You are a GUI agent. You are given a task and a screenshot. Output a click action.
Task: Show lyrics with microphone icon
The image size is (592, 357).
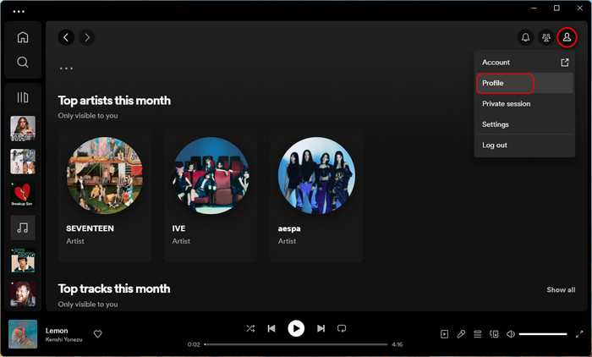(x=461, y=334)
